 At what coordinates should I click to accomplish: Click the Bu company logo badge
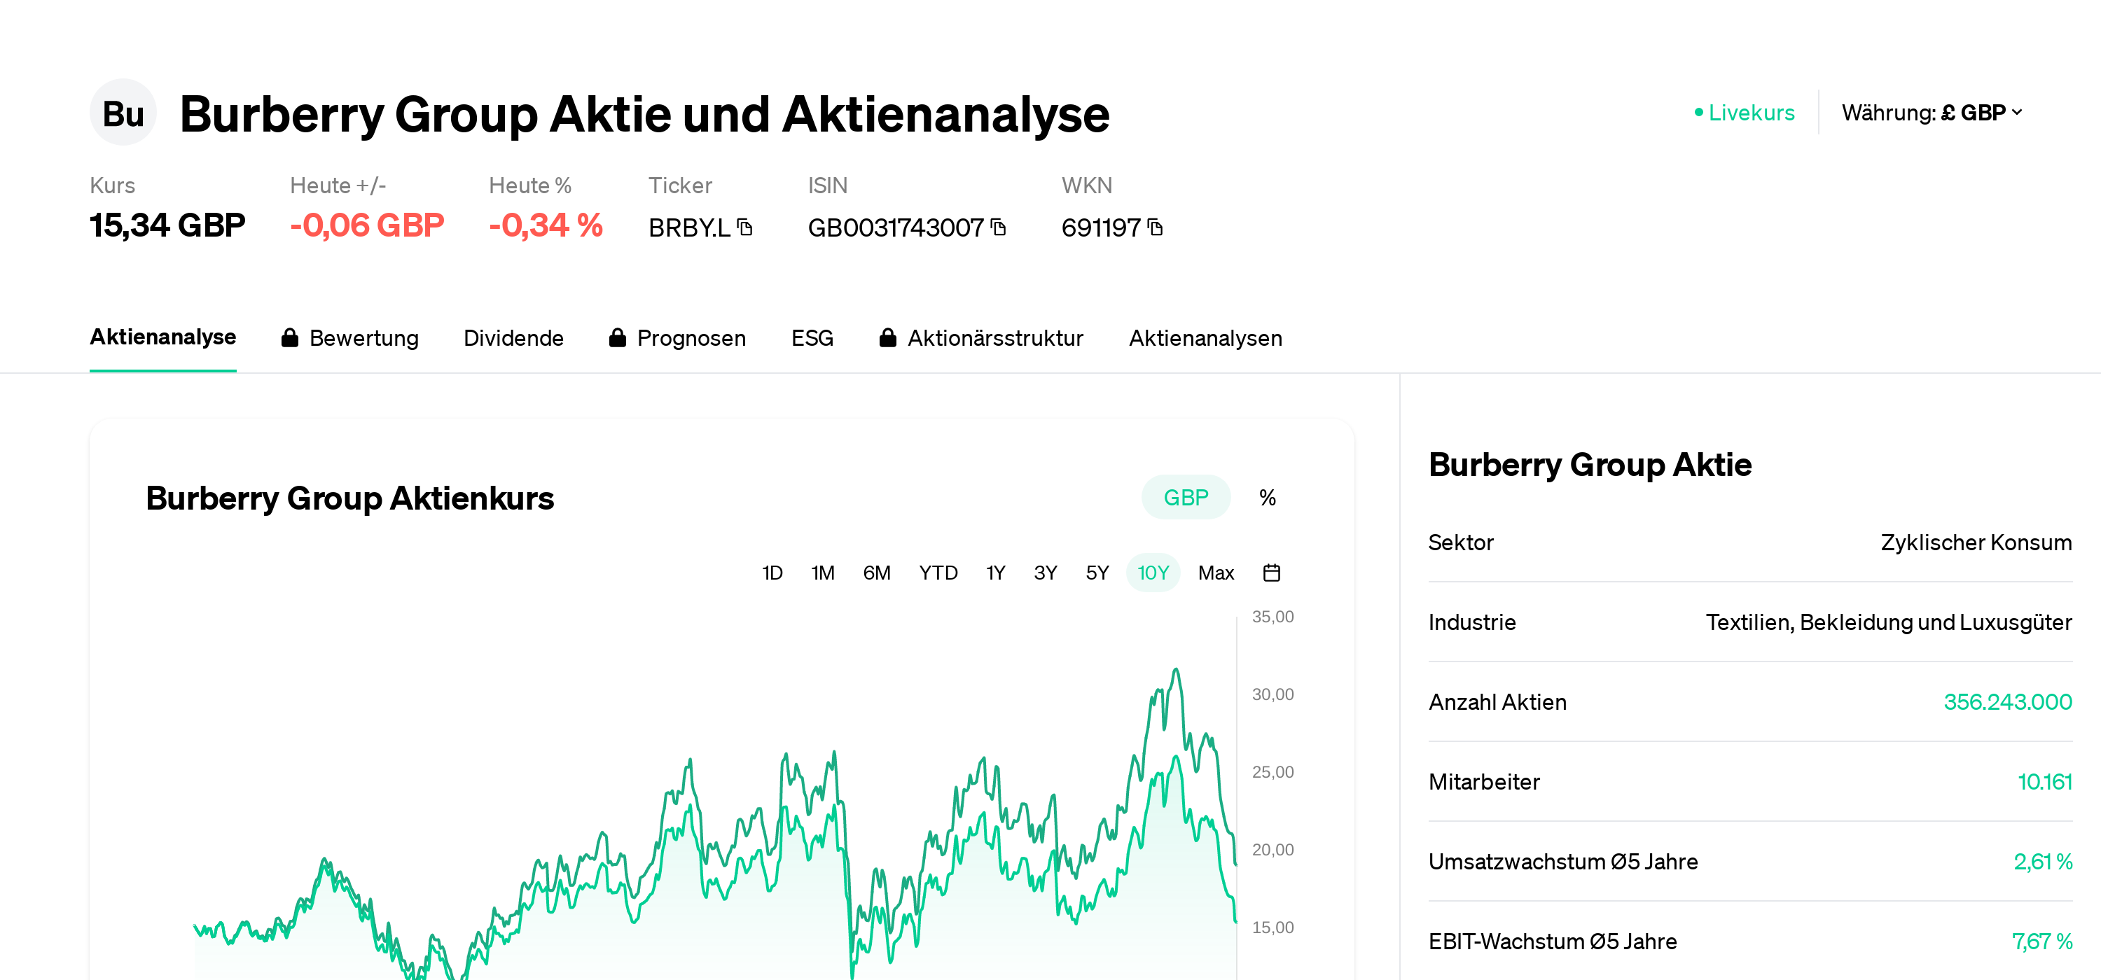123,113
